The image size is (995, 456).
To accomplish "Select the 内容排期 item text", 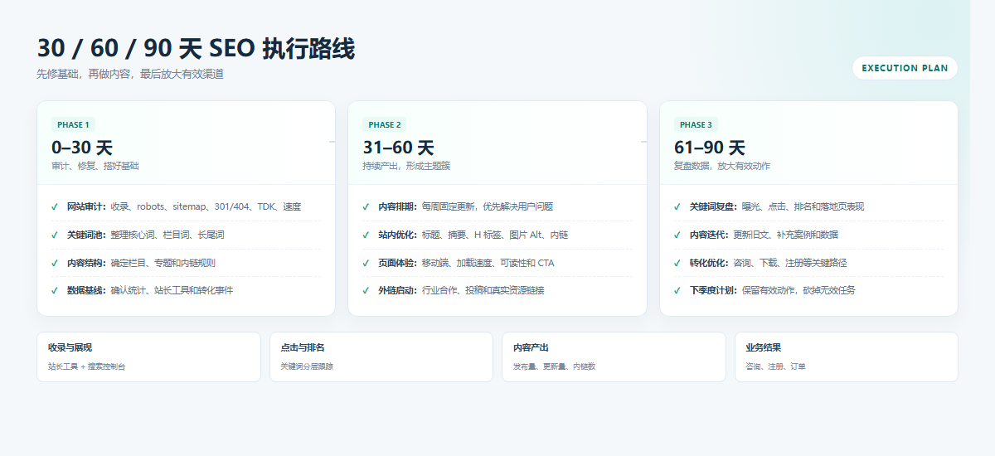I will tap(465, 207).
